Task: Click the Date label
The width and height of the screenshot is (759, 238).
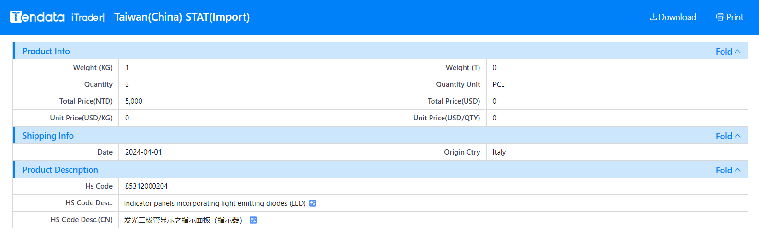Action: (105, 152)
